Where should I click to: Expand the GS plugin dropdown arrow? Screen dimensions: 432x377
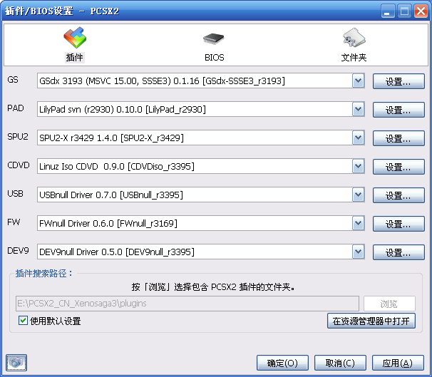coord(358,81)
